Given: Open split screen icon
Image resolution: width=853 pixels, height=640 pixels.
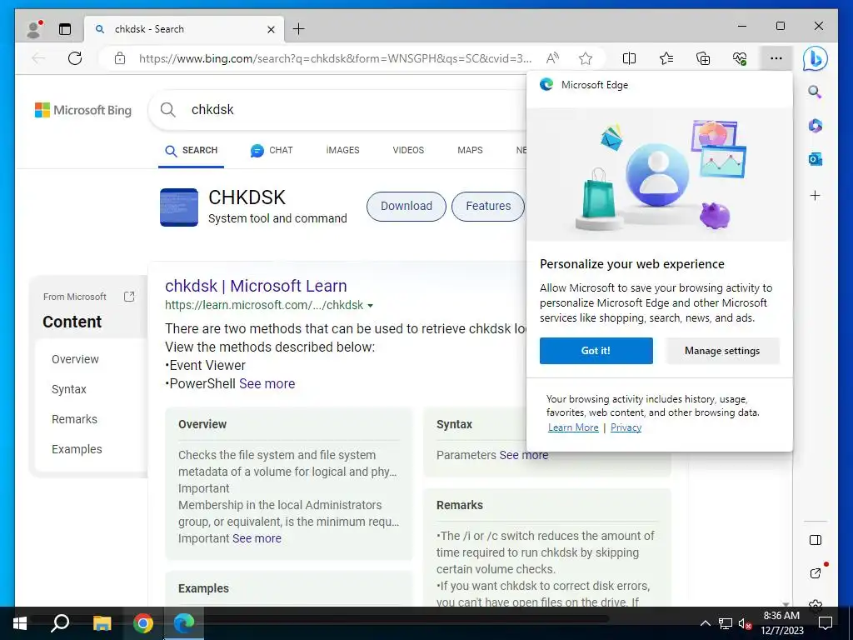Looking at the screenshot, I should (629, 58).
